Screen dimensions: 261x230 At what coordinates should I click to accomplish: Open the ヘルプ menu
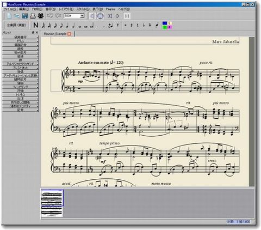coord(124,9)
